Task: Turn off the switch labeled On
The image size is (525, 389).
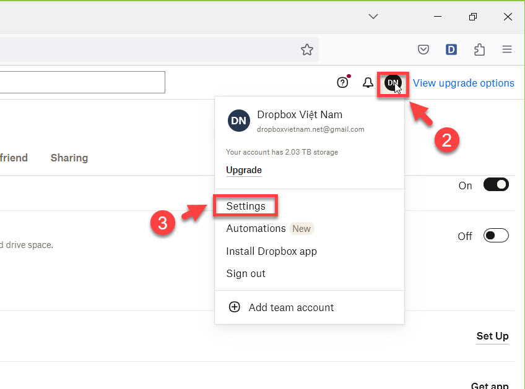Action: click(x=496, y=185)
